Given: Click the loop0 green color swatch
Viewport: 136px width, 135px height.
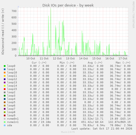Looking at the screenshot, I should (5, 66).
